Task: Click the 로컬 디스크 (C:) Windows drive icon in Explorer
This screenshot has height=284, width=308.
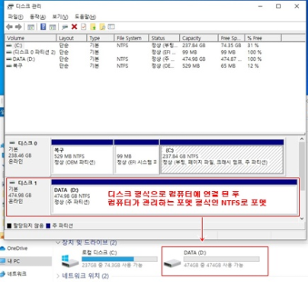Action: pyautogui.click(x=70, y=261)
